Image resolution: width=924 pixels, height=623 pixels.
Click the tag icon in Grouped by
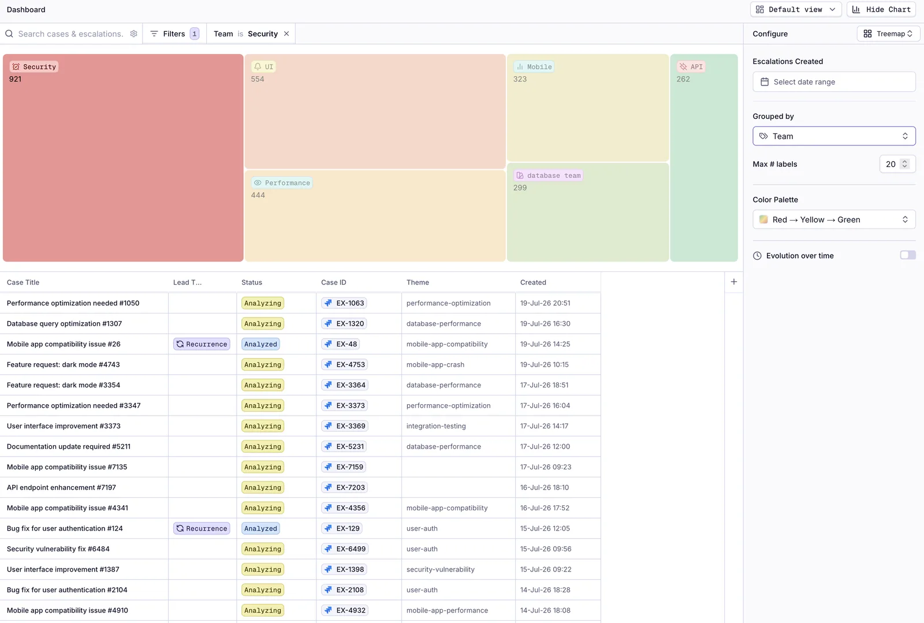click(x=763, y=136)
